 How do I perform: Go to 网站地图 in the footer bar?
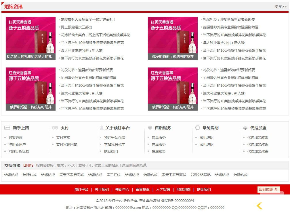tap(184, 190)
